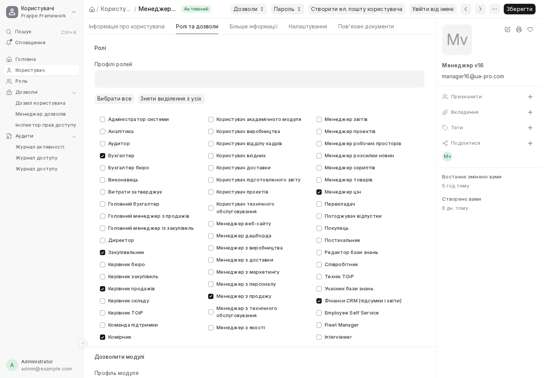Viewport: 545px width, 378px height.
Task: Click the heart like icon
Action: (x=530, y=29)
